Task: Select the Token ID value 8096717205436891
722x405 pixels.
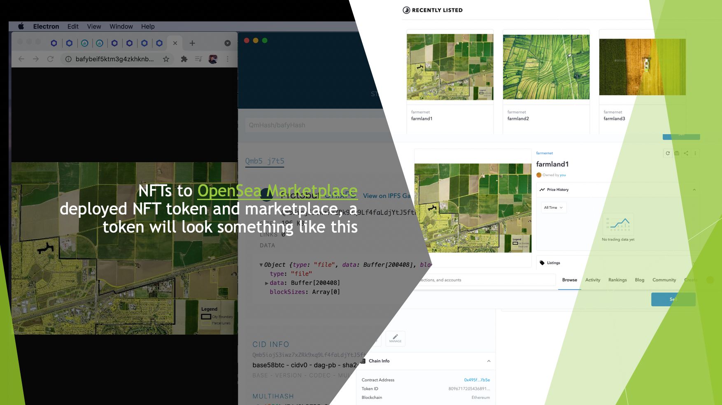Action: pos(469,389)
